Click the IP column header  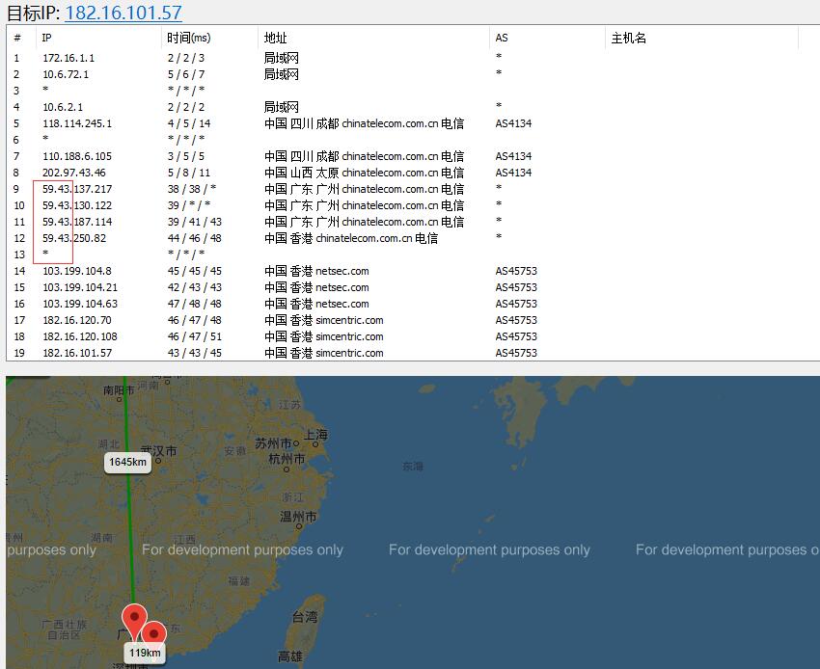[46, 38]
